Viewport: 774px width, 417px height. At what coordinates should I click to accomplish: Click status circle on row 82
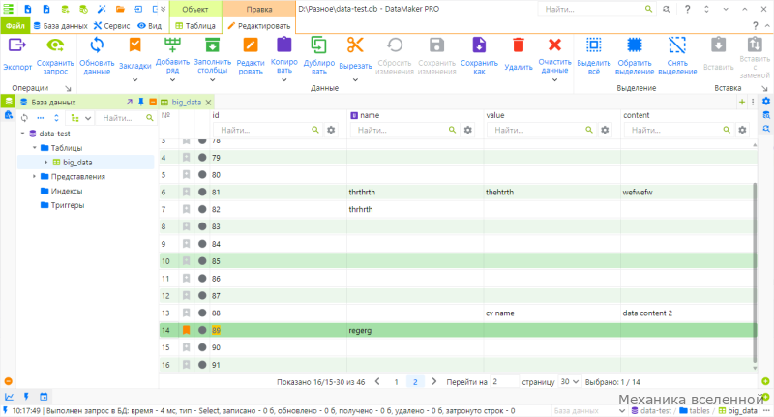point(202,209)
